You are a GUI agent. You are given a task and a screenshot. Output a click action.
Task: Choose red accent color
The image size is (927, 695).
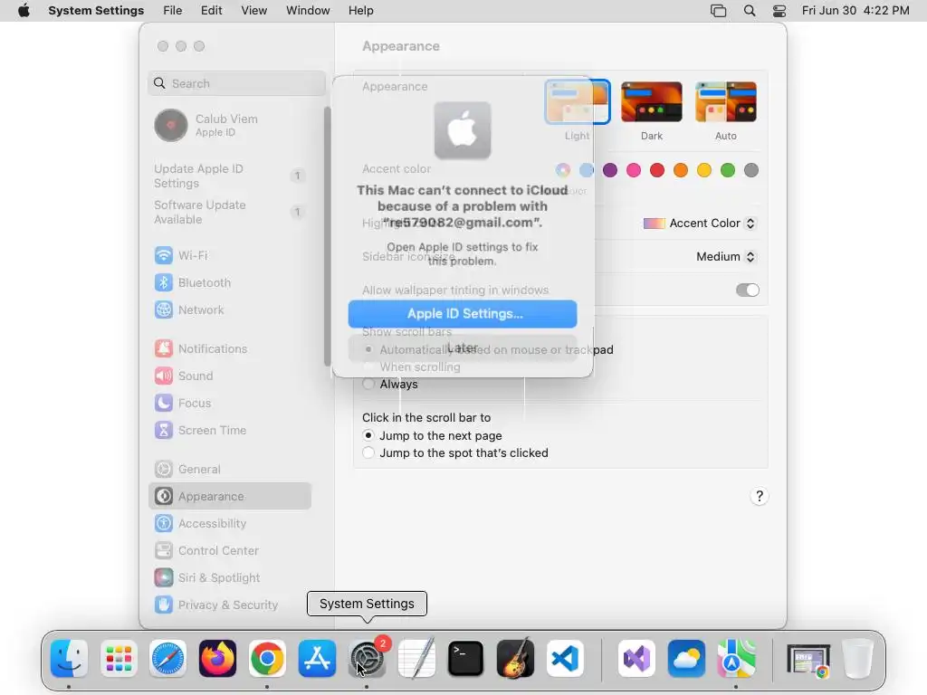click(x=657, y=171)
